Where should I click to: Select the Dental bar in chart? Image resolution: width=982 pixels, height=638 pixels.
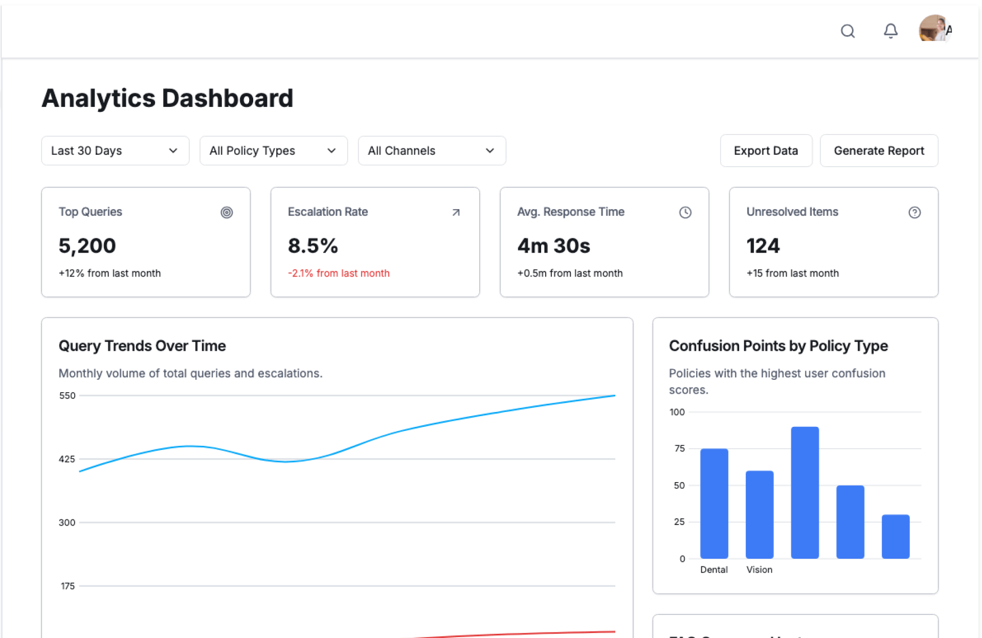(x=714, y=504)
